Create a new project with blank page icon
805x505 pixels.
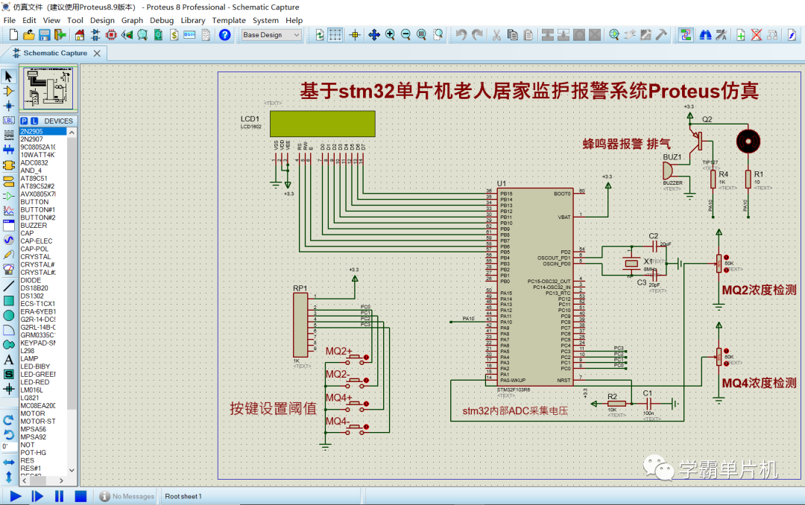(x=14, y=35)
